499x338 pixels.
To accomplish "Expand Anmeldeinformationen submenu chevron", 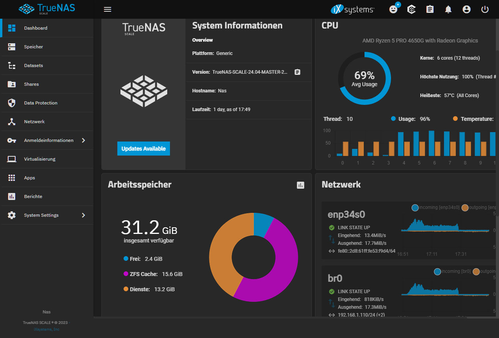I will [x=83, y=140].
